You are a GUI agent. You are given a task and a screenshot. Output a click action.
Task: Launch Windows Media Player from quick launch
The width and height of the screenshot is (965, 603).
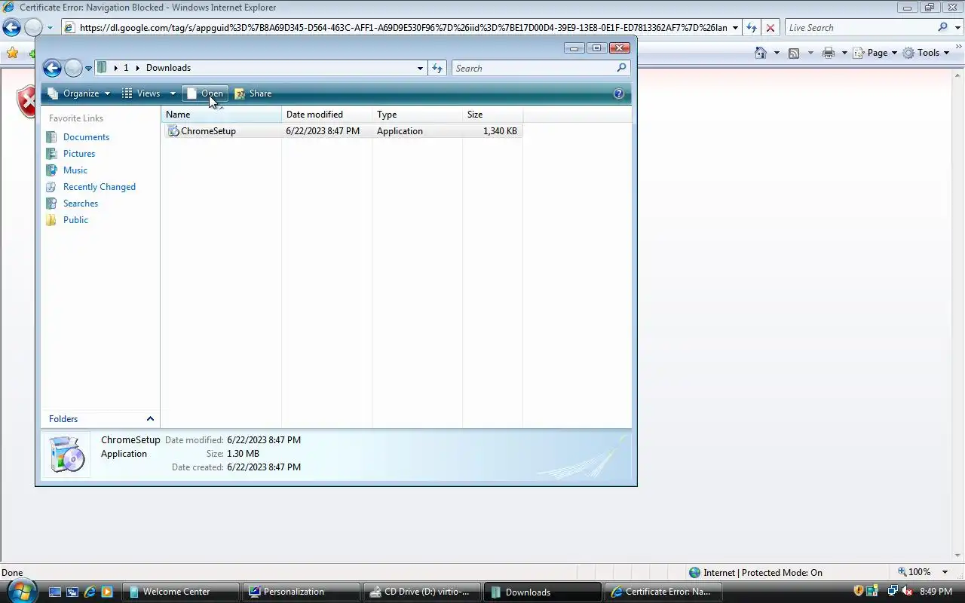pos(107,592)
